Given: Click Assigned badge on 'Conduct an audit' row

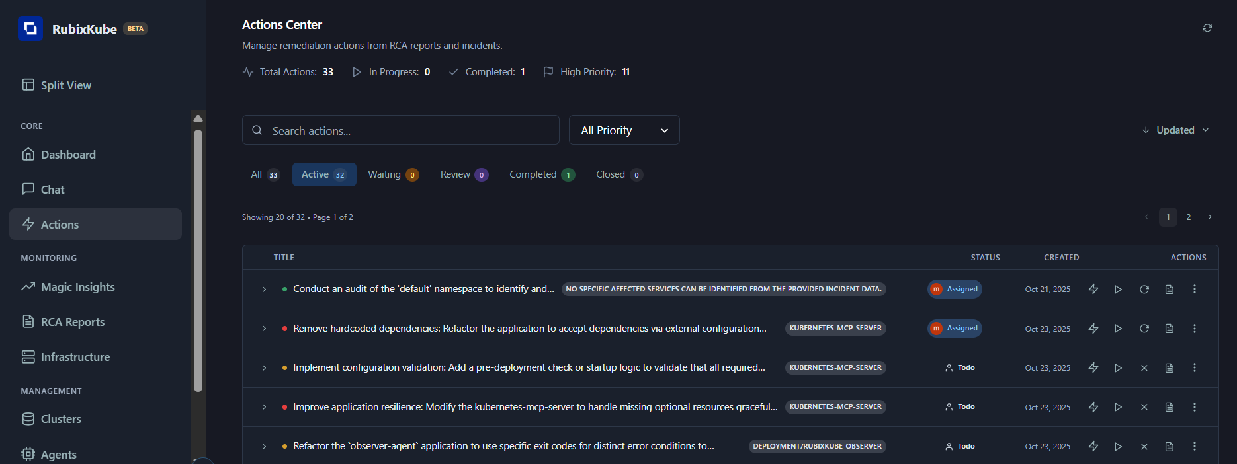Looking at the screenshot, I should click(955, 289).
